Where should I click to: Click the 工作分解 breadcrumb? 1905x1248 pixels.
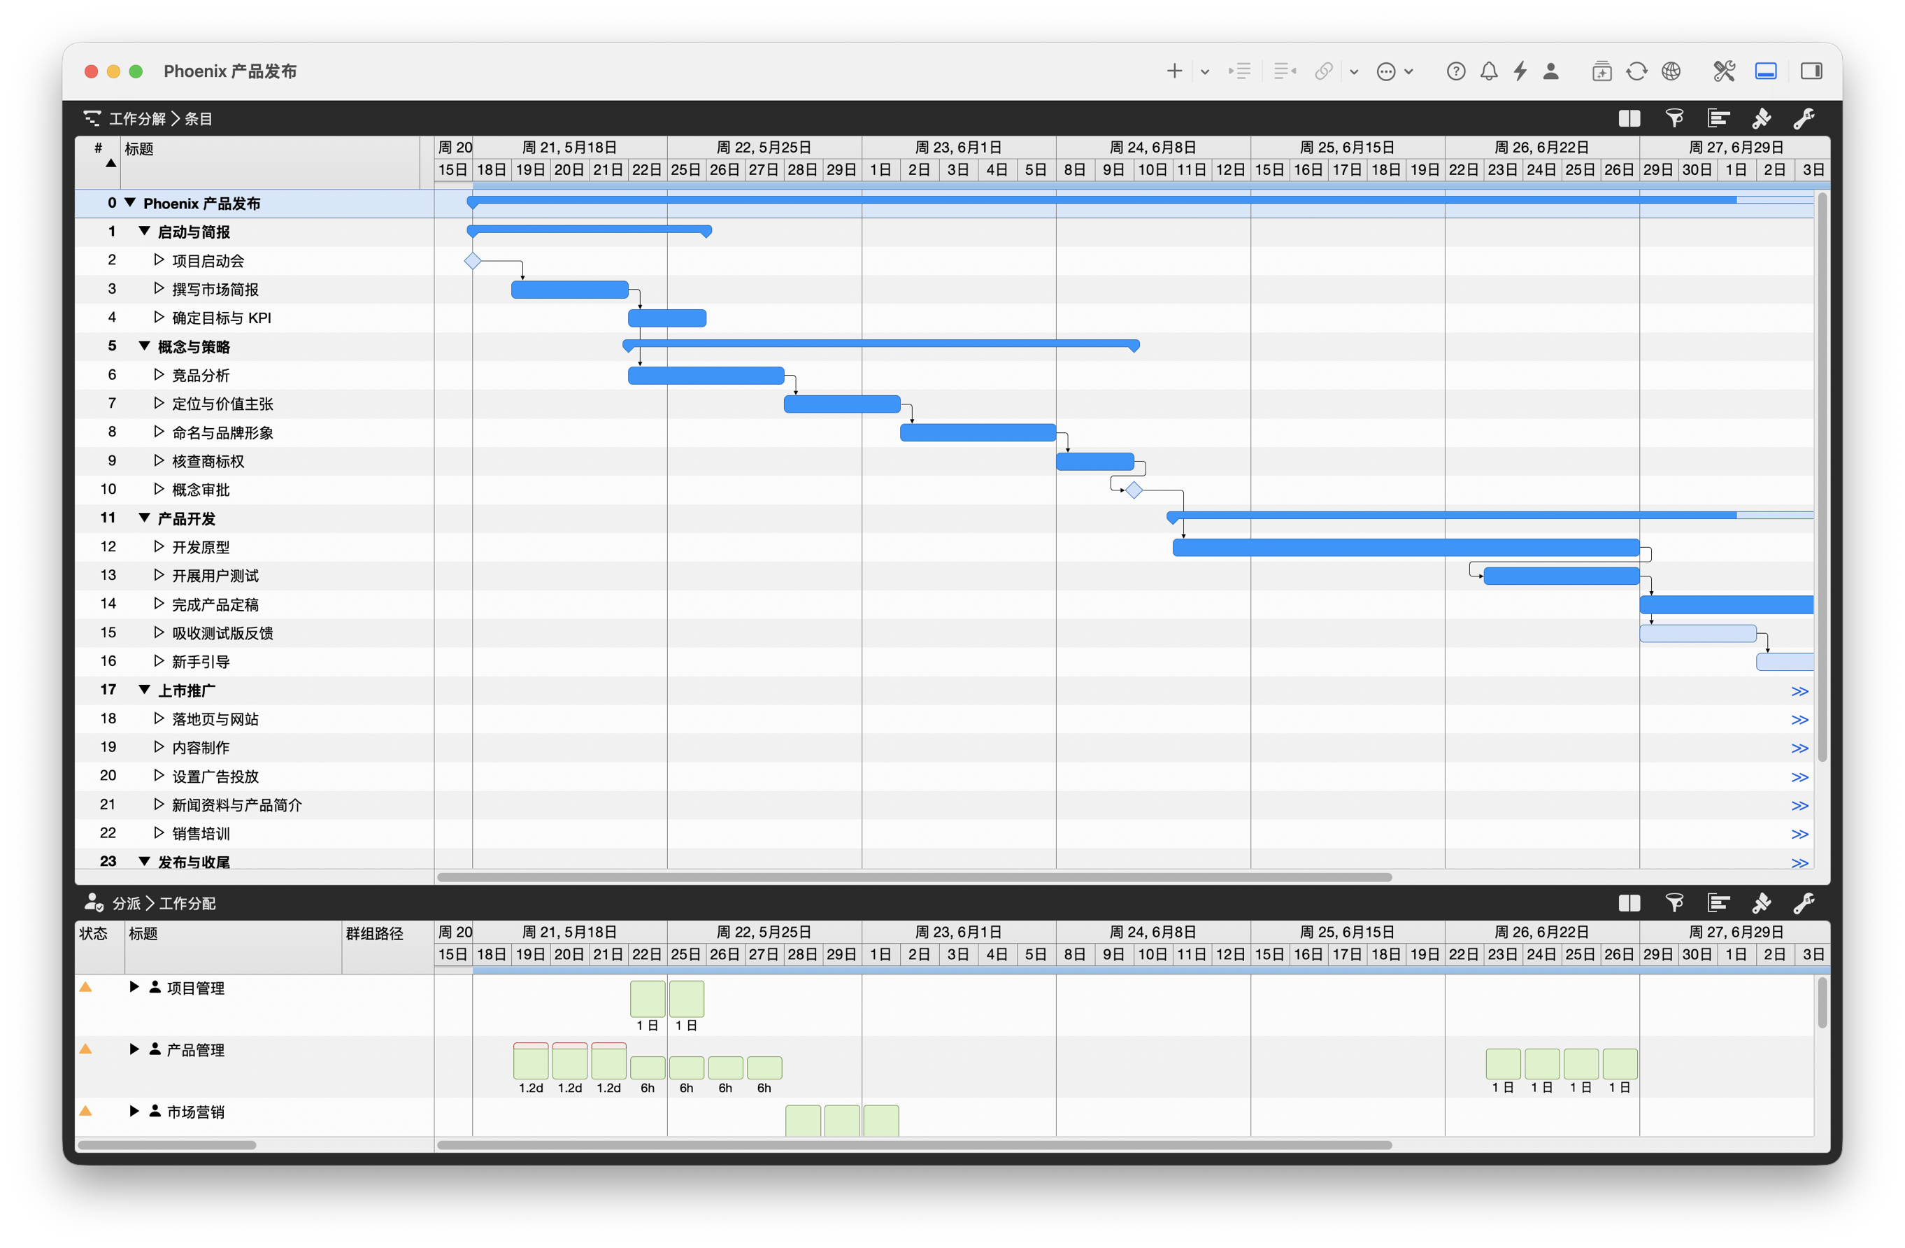pyautogui.click(x=137, y=118)
